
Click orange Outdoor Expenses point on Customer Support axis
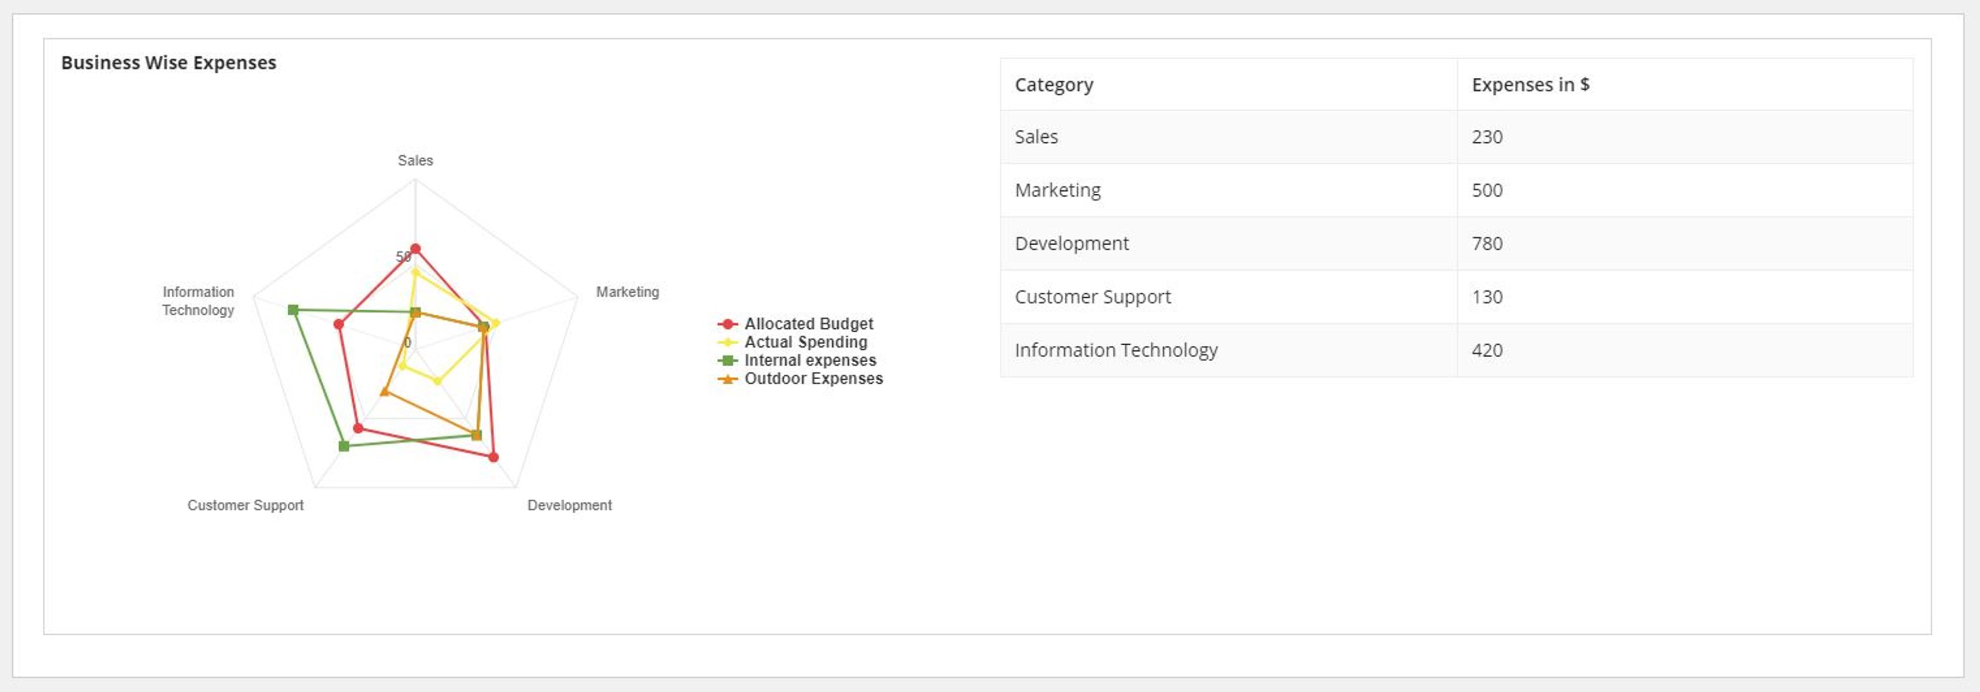(385, 392)
